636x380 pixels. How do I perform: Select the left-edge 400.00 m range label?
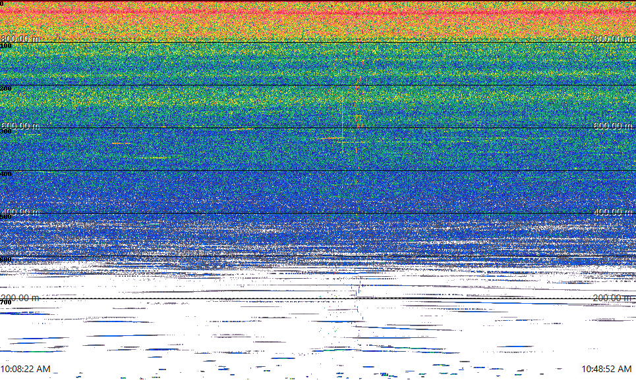pyautogui.click(x=20, y=212)
